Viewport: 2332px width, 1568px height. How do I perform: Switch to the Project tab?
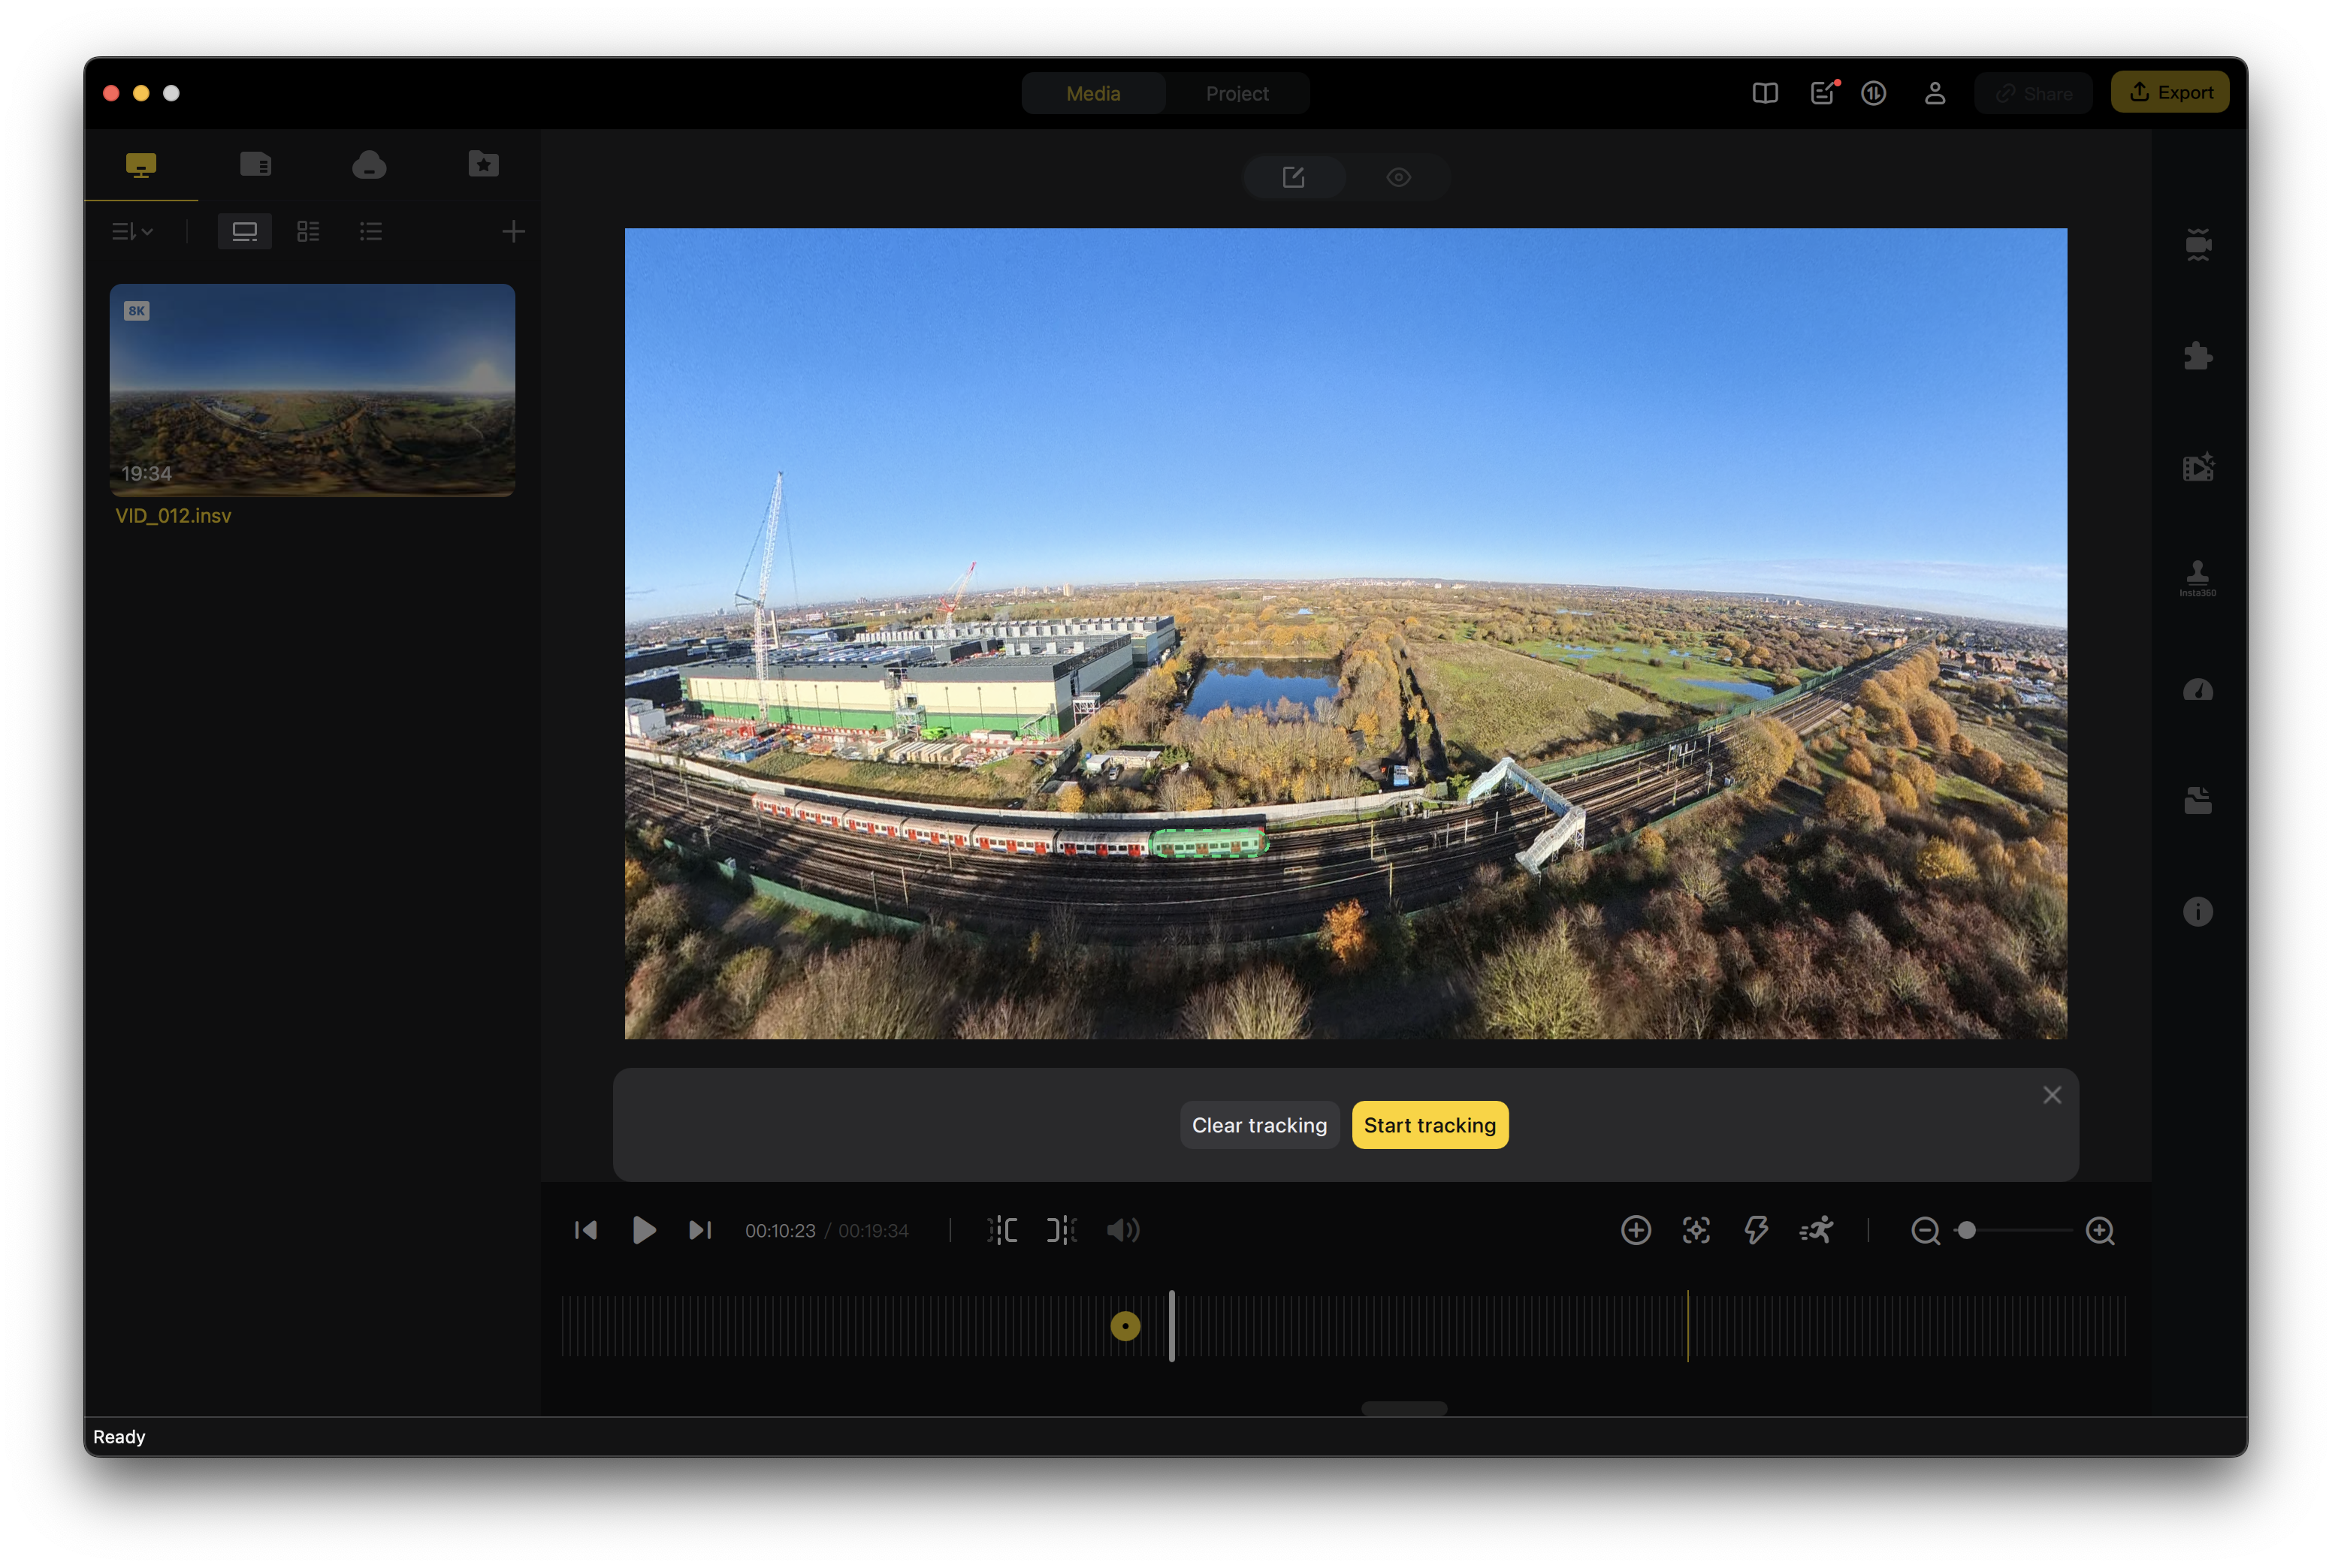click(1237, 93)
